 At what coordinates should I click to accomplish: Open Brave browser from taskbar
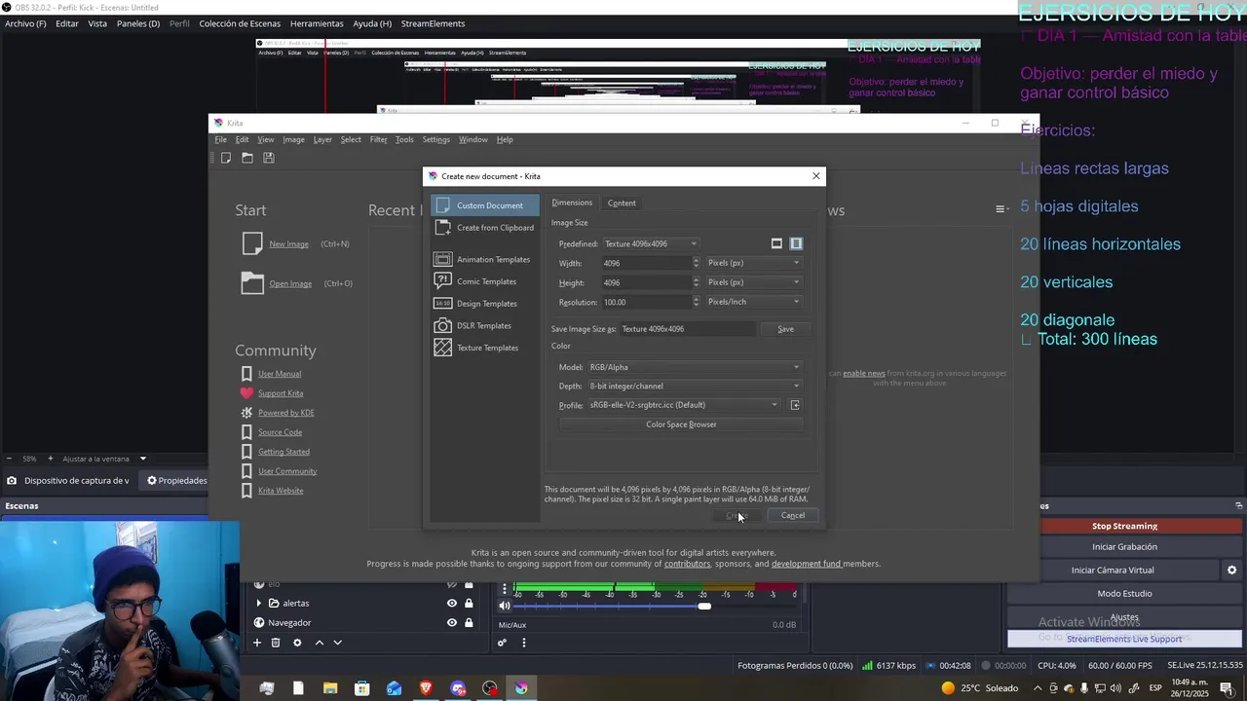point(426,688)
